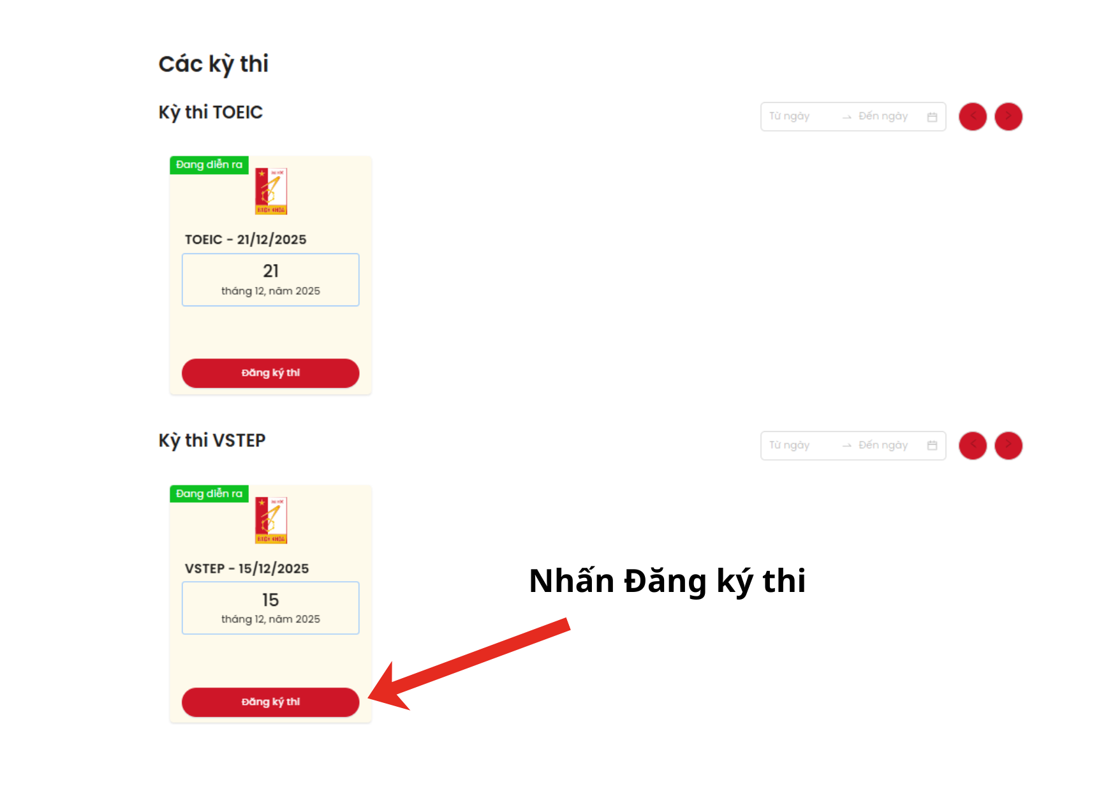Image resolution: width=1115 pixels, height=791 pixels.
Task: Click previous arrow in VSTEP section
Action: click(x=973, y=445)
